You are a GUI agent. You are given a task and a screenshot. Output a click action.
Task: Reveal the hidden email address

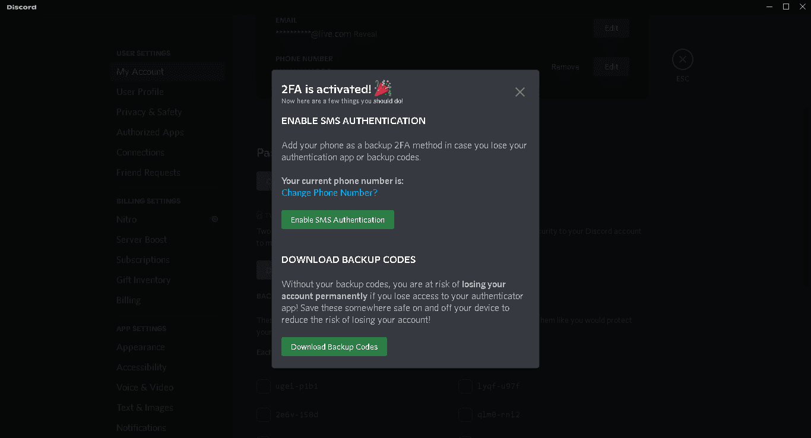(365, 34)
